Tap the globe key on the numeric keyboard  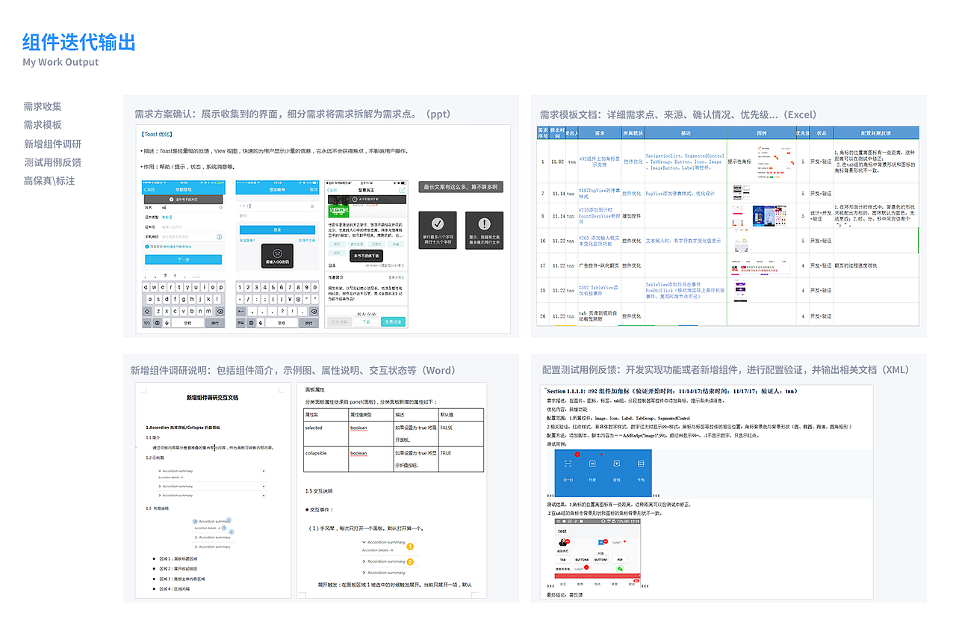[251, 323]
